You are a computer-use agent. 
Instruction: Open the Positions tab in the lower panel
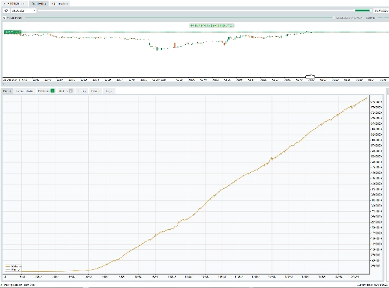pos(43,91)
